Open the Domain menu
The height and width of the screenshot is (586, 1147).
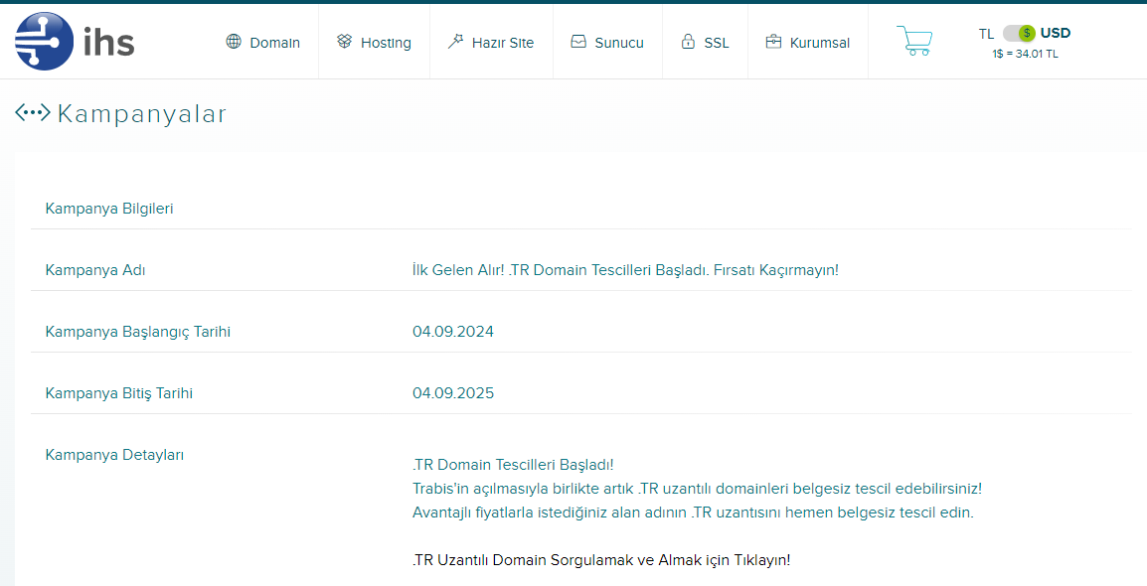(275, 43)
